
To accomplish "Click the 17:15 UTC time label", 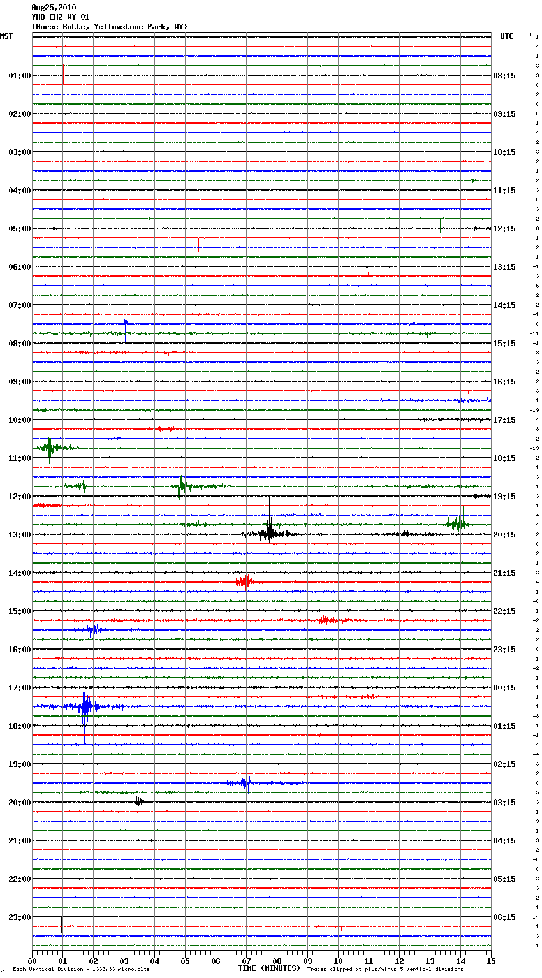I will (x=504, y=420).
